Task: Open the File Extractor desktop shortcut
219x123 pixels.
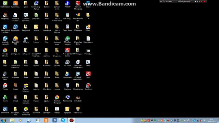Action: pyautogui.click(x=5, y=4)
